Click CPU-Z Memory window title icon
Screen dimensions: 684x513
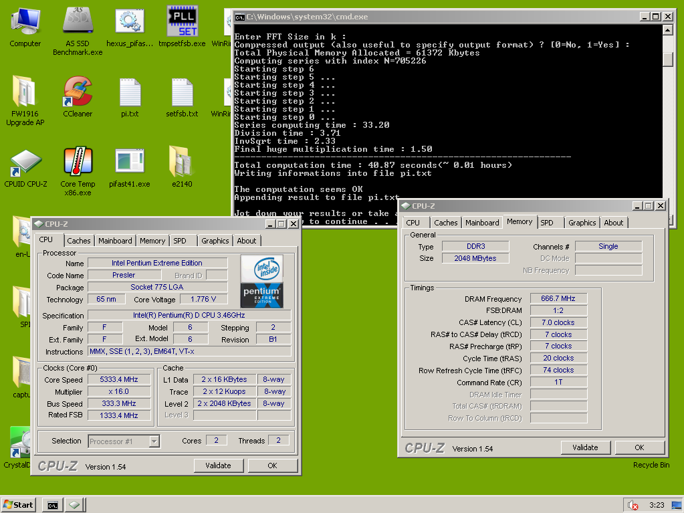pos(406,206)
